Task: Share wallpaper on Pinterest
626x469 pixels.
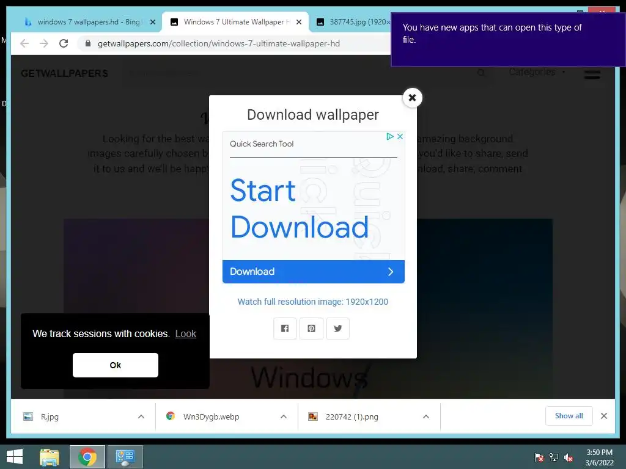Action: (x=311, y=328)
